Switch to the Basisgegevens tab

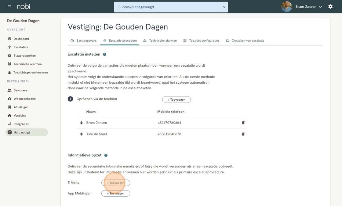pyautogui.click(x=83, y=40)
